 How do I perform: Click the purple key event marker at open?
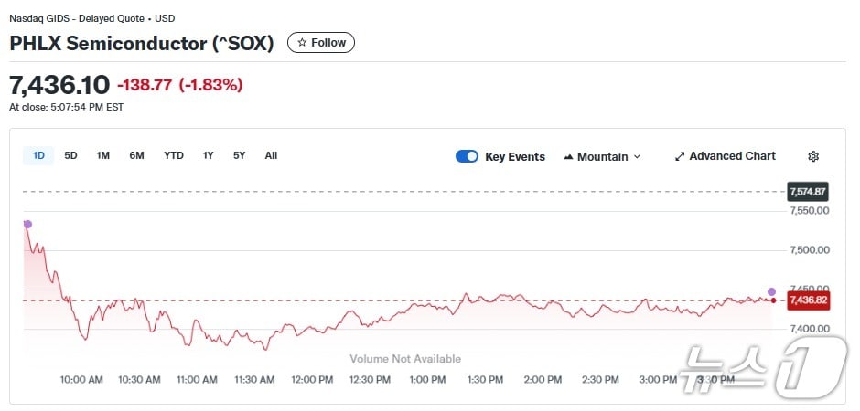[x=27, y=224]
